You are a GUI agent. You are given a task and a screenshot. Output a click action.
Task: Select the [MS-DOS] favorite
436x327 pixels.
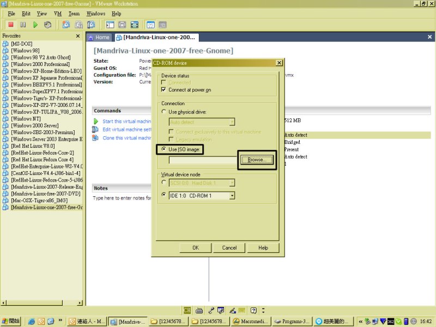[22, 44]
